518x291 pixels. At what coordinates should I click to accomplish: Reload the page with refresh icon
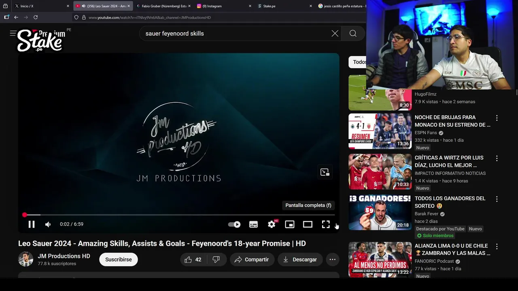coord(36,17)
